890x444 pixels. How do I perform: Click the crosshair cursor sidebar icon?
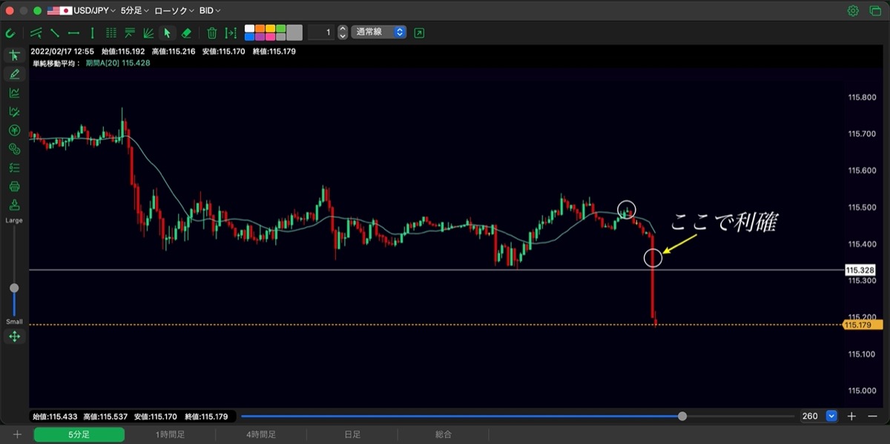[x=14, y=56]
